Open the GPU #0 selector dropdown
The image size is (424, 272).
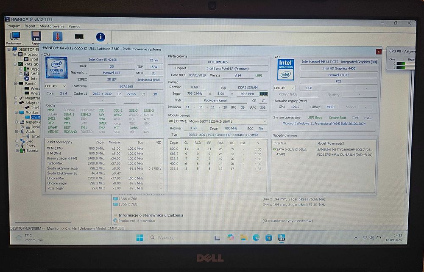[284, 88]
